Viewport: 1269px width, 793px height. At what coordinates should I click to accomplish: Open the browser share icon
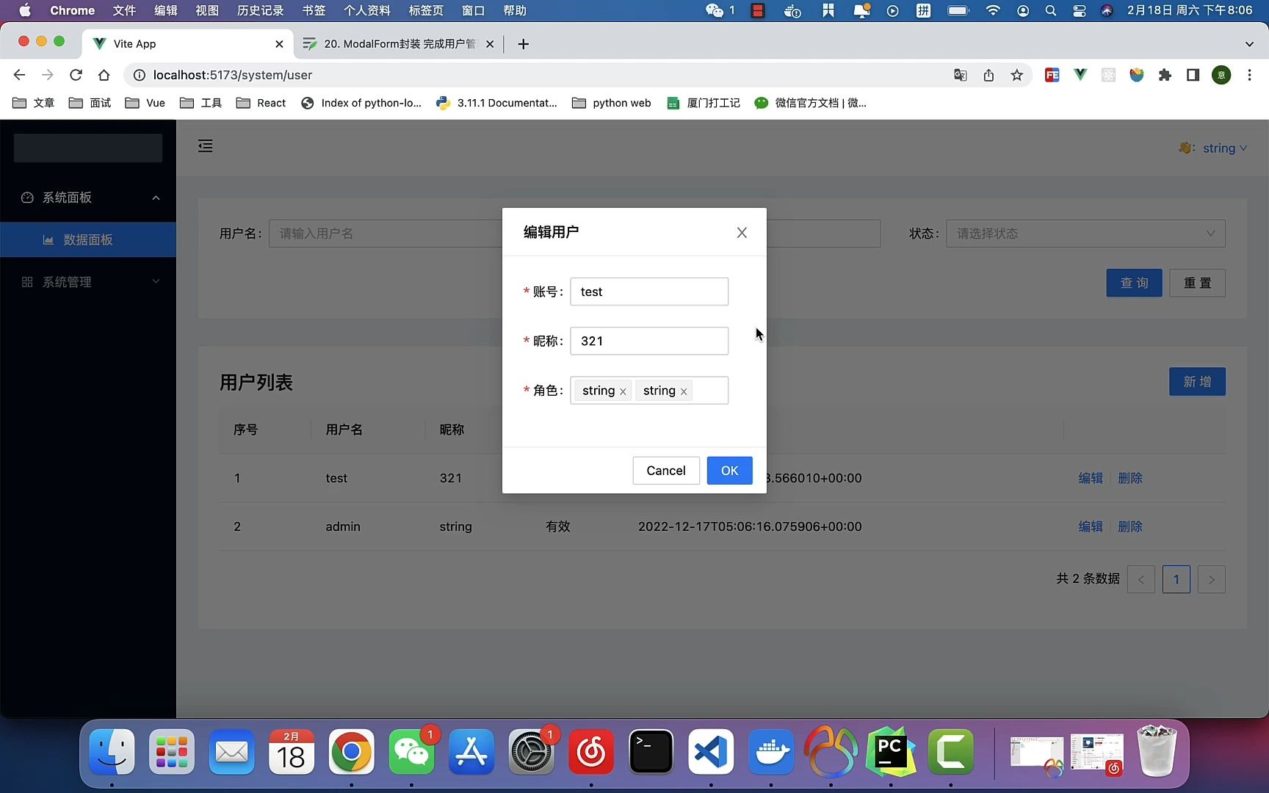988,75
